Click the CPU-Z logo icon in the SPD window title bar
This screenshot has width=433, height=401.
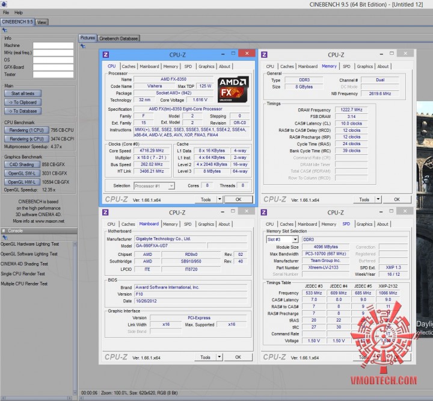pyautogui.click(x=264, y=212)
